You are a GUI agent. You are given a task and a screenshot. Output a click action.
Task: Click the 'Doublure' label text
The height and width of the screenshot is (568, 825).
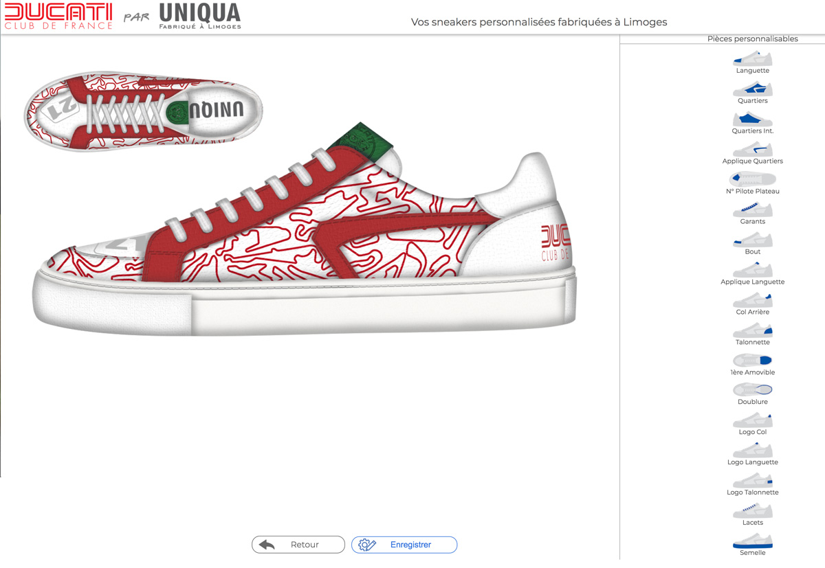tap(753, 402)
